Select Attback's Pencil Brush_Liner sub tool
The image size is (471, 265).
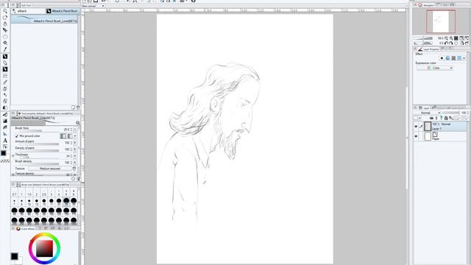click(x=44, y=19)
